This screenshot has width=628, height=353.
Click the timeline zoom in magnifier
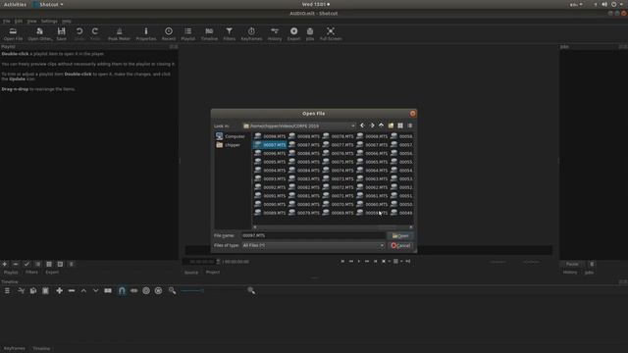(251, 290)
